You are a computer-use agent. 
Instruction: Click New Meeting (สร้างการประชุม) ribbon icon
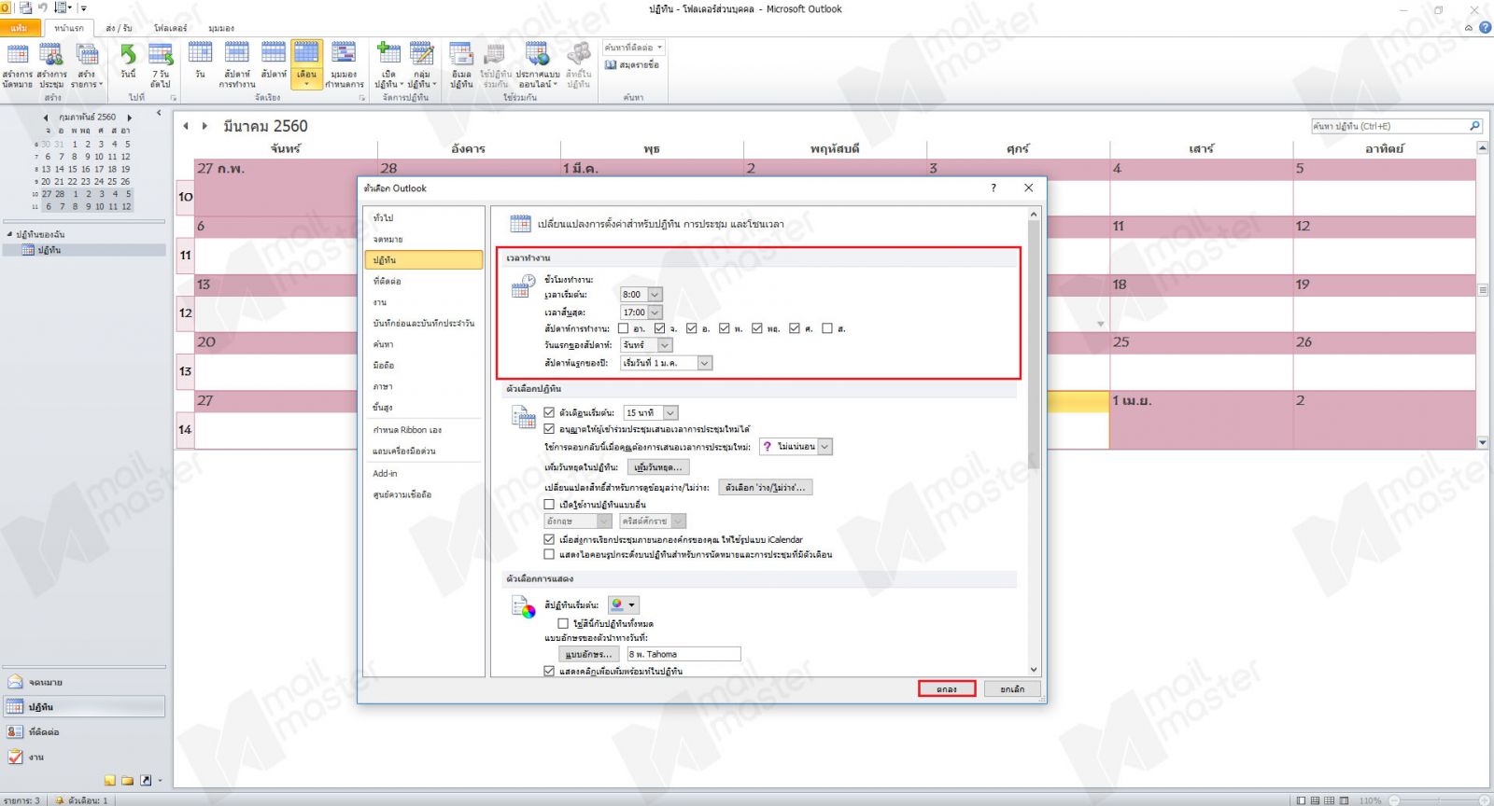(x=51, y=64)
